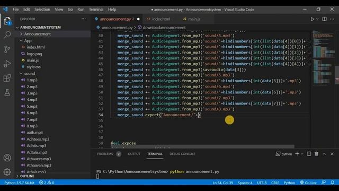Open the View menu
The height and width of the screenshot is (191, 339).
coord(59,10)
